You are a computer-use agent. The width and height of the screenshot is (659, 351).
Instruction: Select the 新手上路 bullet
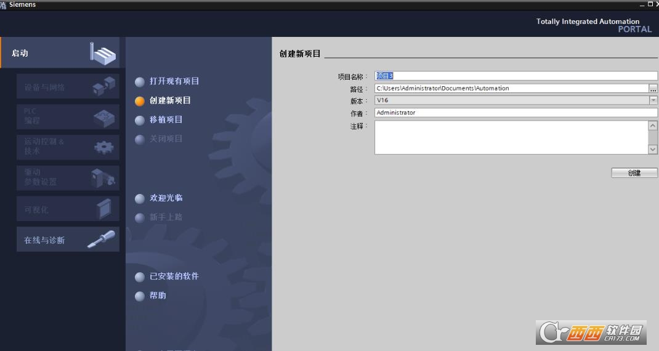[x=140, y=218]
